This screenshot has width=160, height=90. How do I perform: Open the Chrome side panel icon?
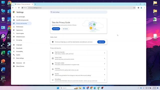tap(138, 8)
